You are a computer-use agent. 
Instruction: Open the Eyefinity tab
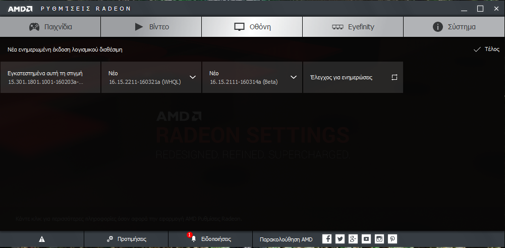click(353, 27)
